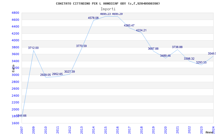This screenshot has width=216, height=135.
Task: Click the 2011 x-axis year label
Action: pos(58,130)
